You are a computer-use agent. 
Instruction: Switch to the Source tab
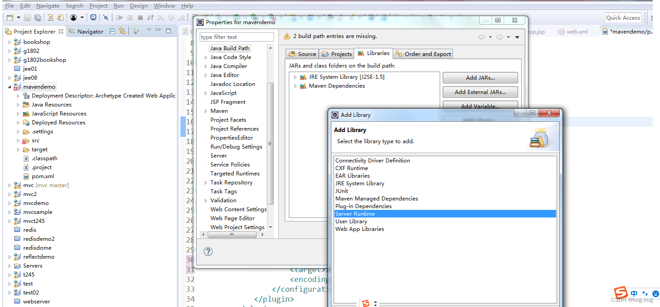click(302, 54)
